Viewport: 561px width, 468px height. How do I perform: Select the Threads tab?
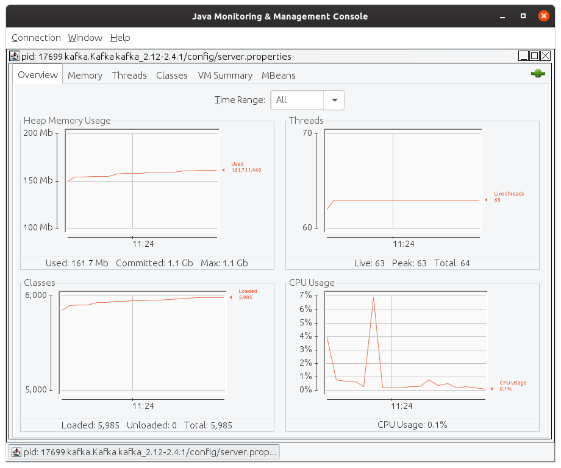pyautogui.click(x=129, y=75)
